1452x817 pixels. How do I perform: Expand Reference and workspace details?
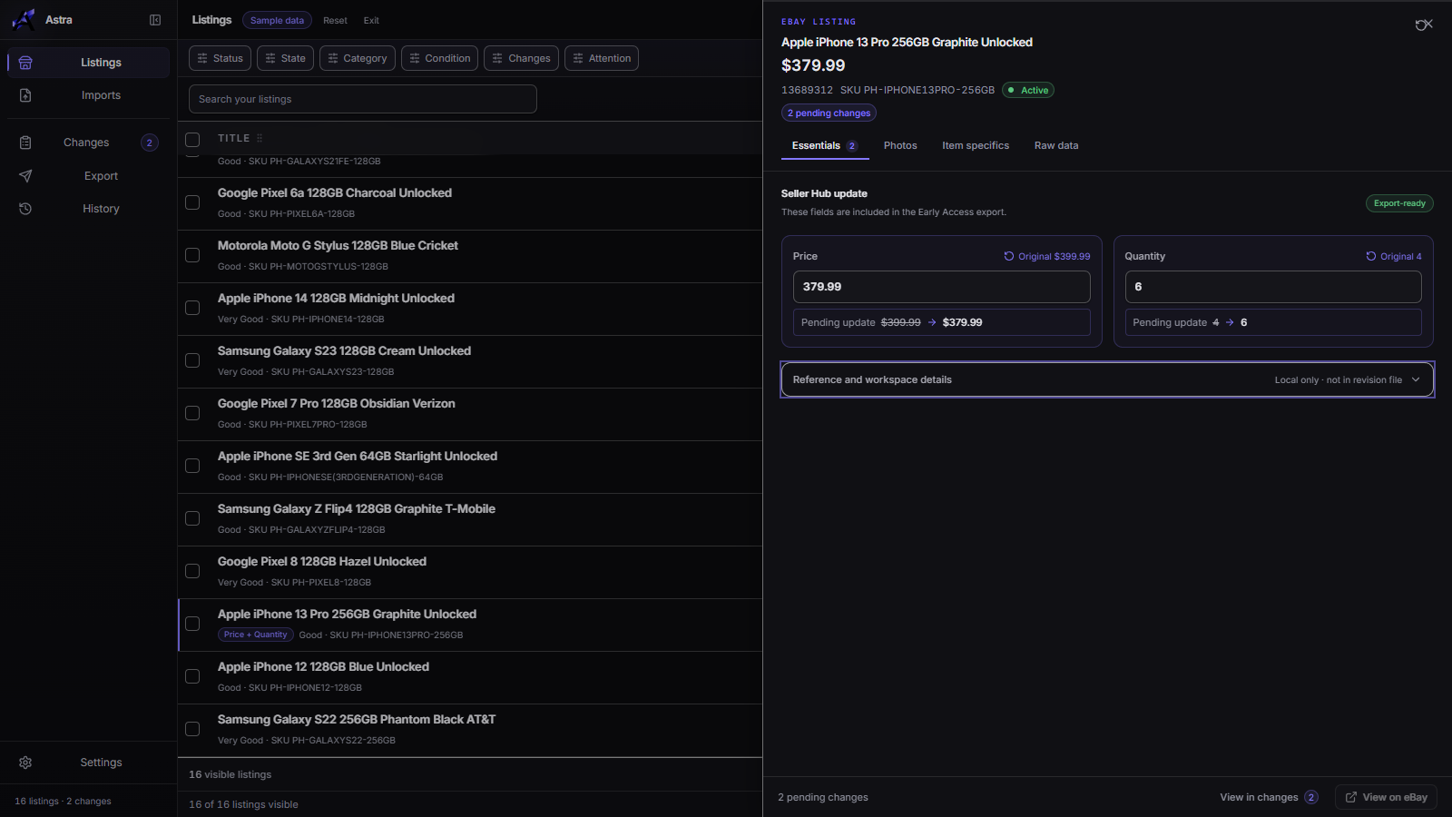[x=1107, y=379]
